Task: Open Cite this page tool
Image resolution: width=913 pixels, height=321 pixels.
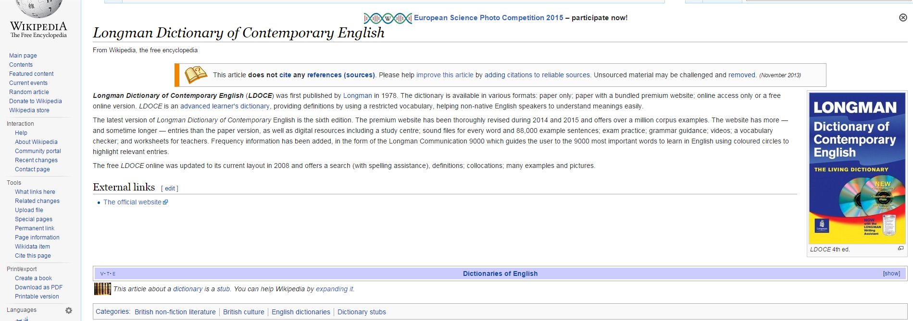Action: [33, 256]
